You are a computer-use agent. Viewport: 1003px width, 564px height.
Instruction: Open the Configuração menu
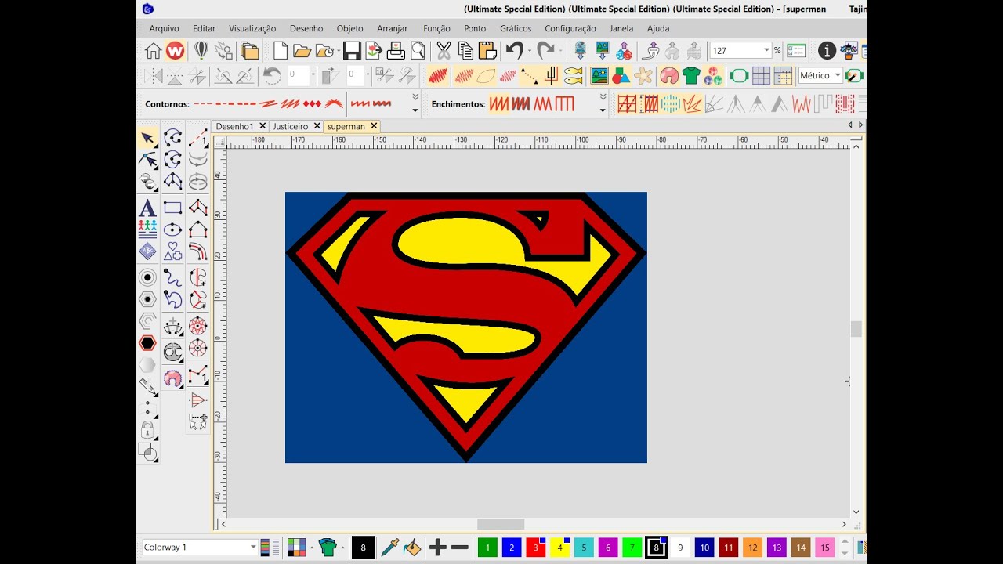[570, 28]
